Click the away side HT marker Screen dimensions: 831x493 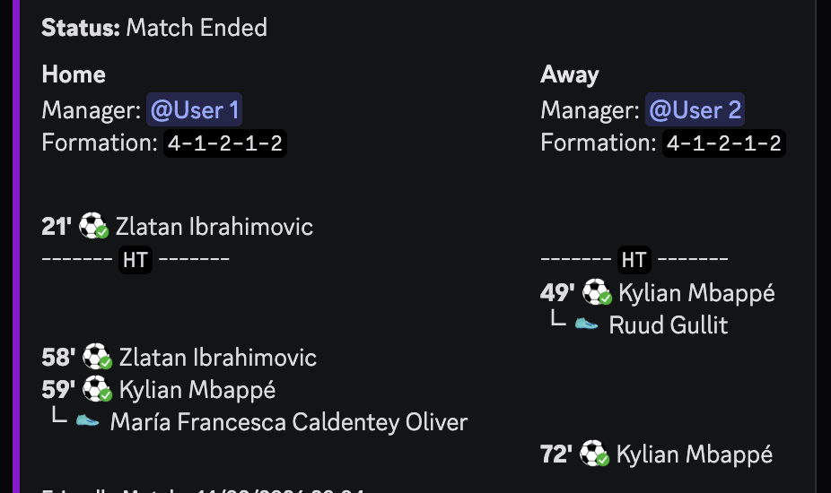click(634, 260)
